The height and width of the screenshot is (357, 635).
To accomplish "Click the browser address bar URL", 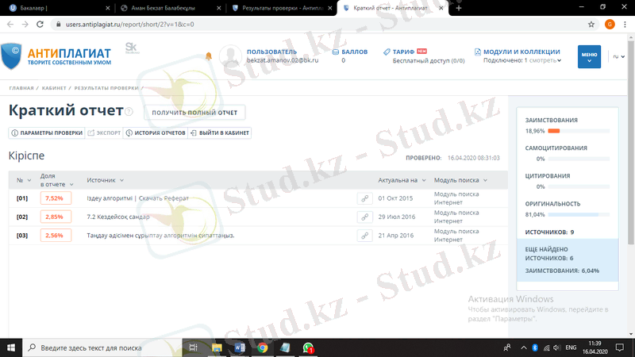I will coord(129,25).
